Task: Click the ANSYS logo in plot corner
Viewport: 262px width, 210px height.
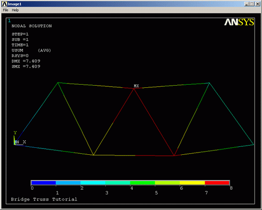Action: 239,22
